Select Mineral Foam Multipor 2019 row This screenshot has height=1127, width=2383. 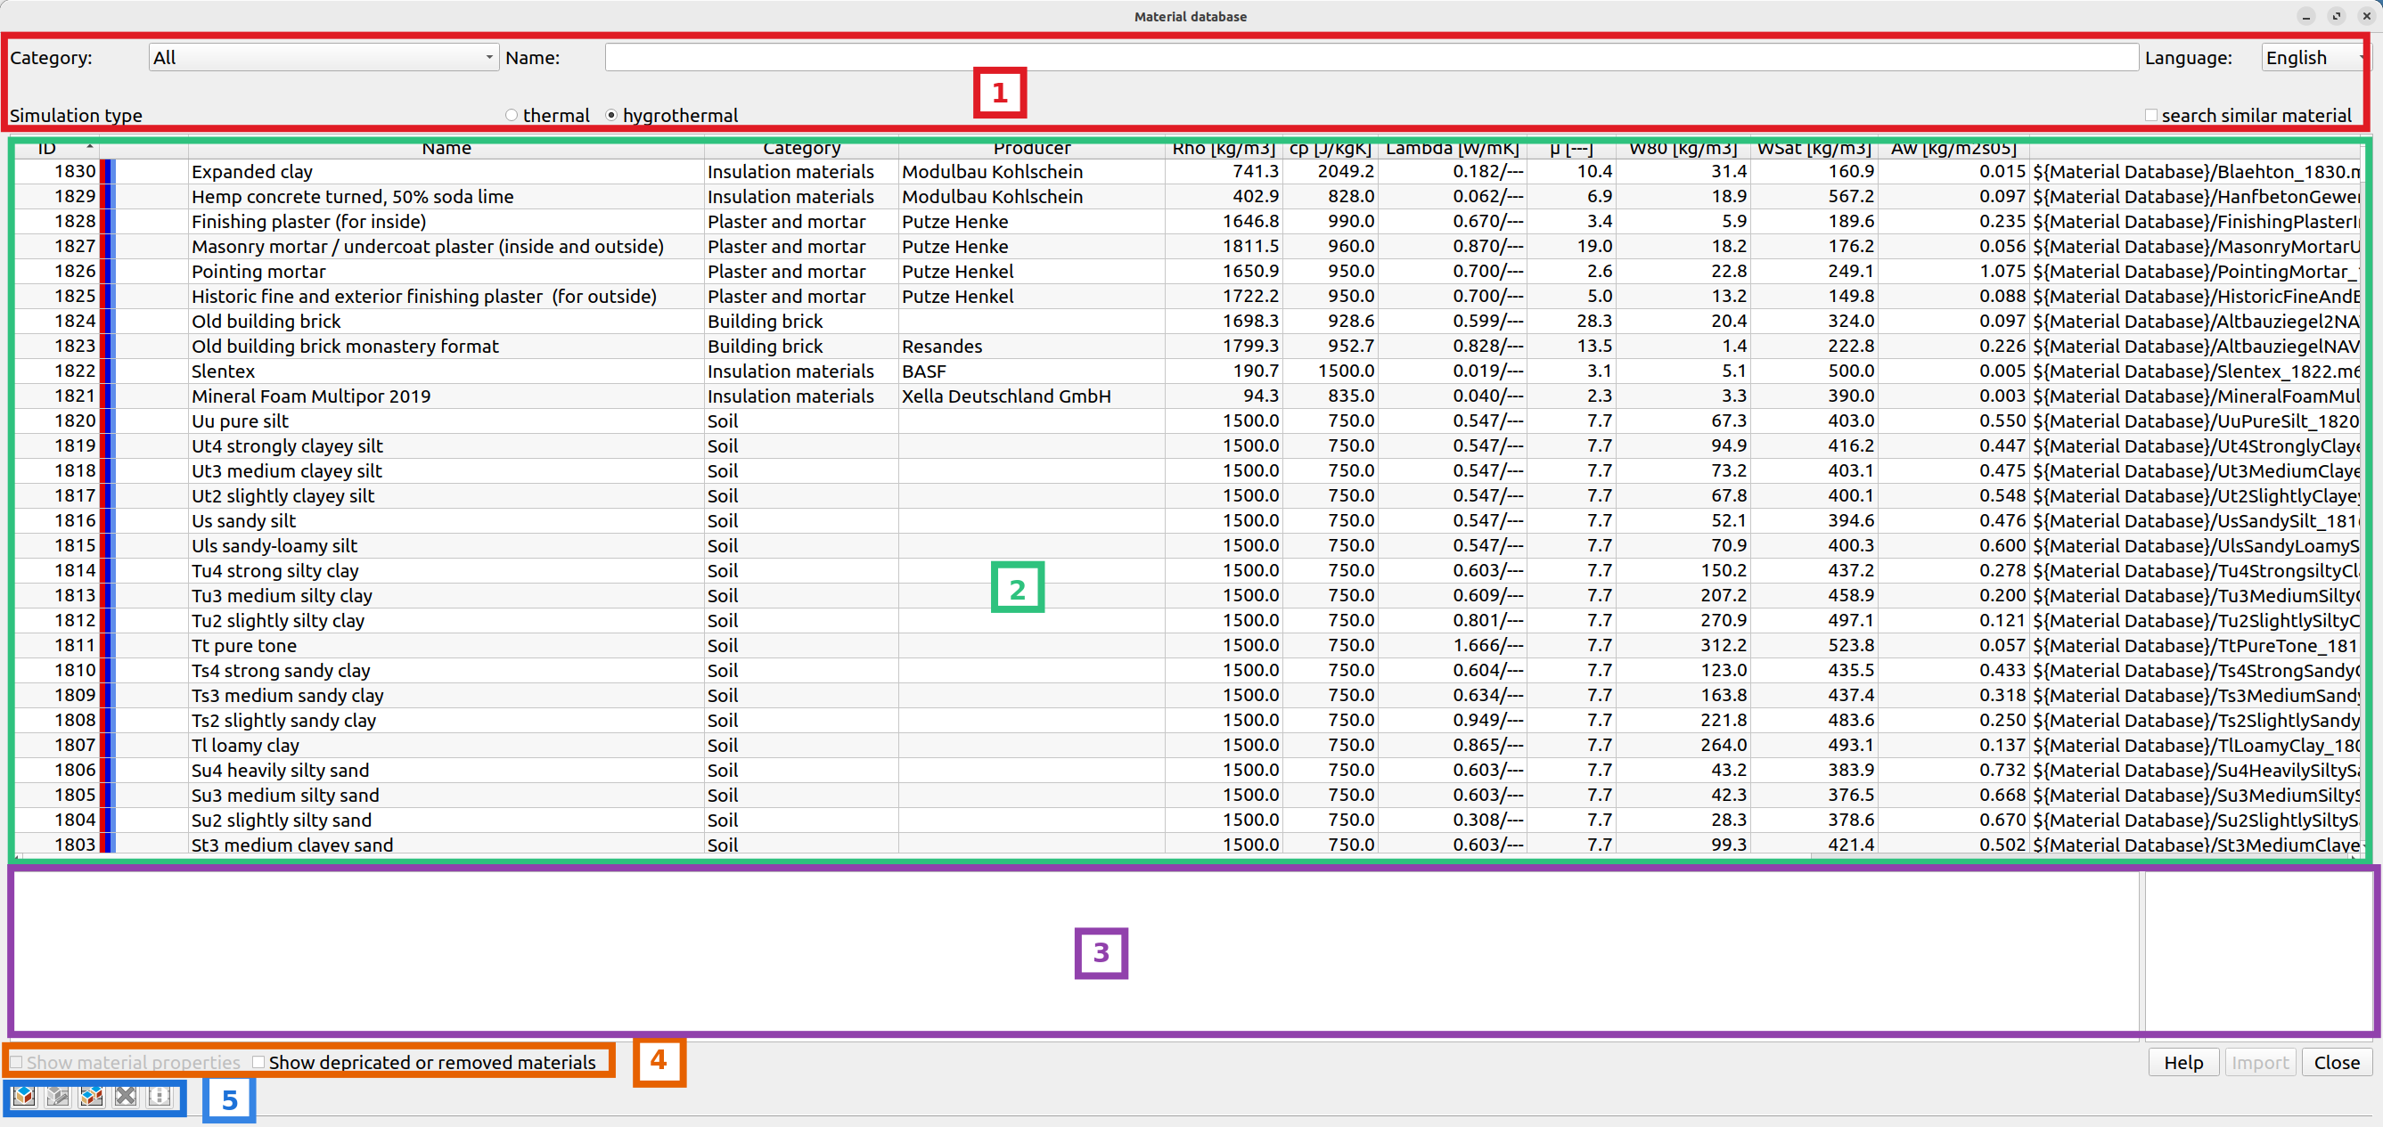[x=1188, y=396]
